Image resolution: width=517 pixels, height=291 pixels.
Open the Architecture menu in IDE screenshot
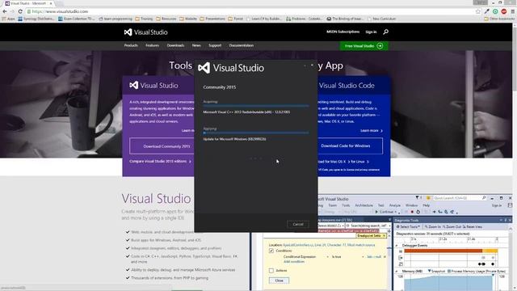click(364, 205)
